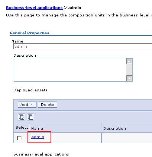152x157 pixels.
Task: Click the Name input field containing admin
Action: pos(83,46)
